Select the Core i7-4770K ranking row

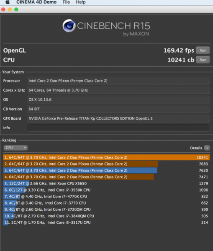click(106, 197)
